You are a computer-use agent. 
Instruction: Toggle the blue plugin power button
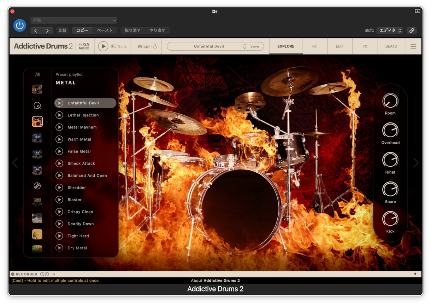(20, 25)
